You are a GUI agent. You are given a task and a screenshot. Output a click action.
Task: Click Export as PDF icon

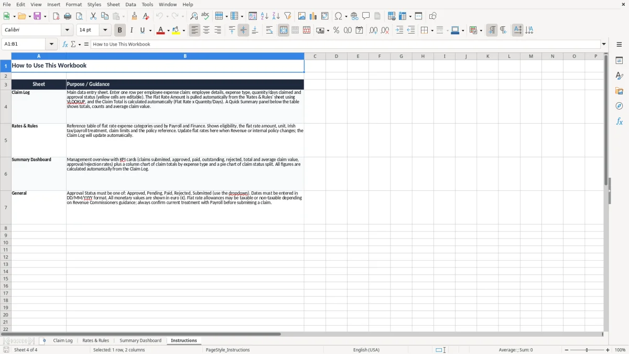pos(56,16)
